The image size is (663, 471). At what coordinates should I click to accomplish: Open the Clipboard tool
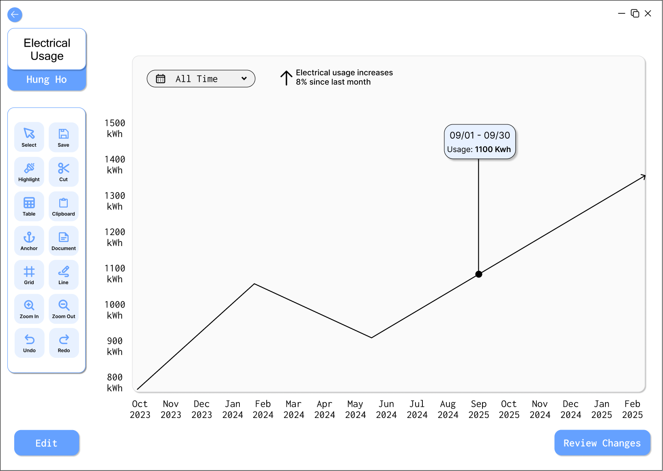pos(64,206)
